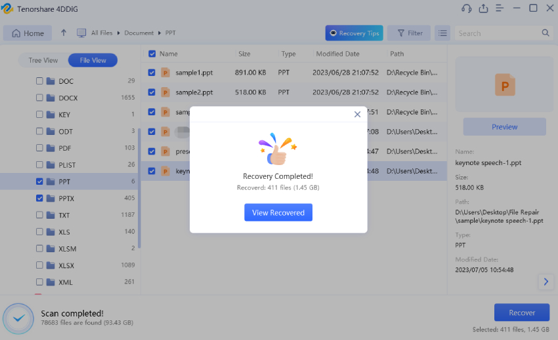Open All Files in breadcrumb
558x340 pixels.
(x=101, y=33)
